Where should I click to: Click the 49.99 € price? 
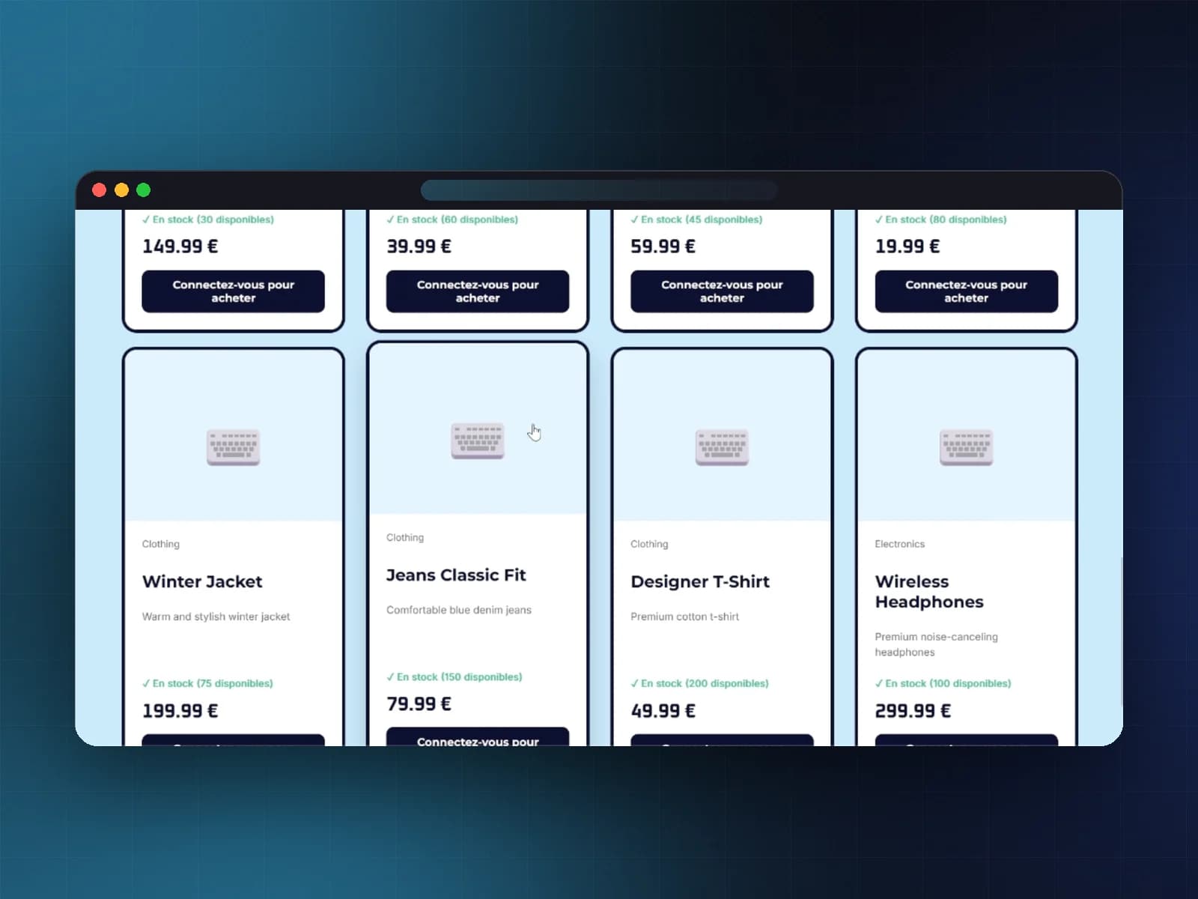pyautogui.click(x=663, y=711)
